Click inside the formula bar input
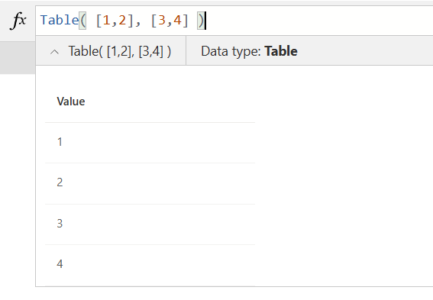The image size is (433, 300). point(234,21)
